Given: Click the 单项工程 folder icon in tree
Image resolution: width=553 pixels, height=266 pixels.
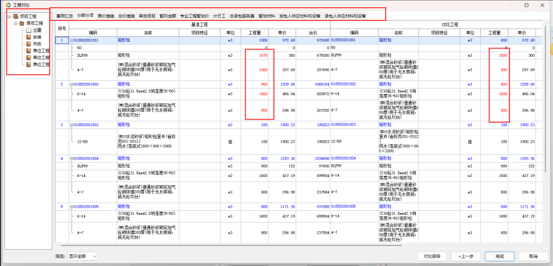Looking at the screenshot, I should [x=22, y=24].
